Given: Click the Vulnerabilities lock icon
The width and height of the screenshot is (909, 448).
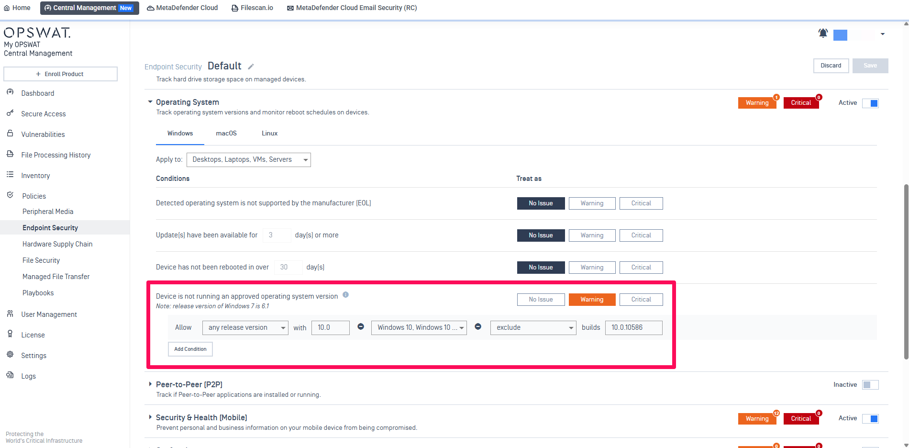Looking at the screenshot, I should [x=10, y=134].
